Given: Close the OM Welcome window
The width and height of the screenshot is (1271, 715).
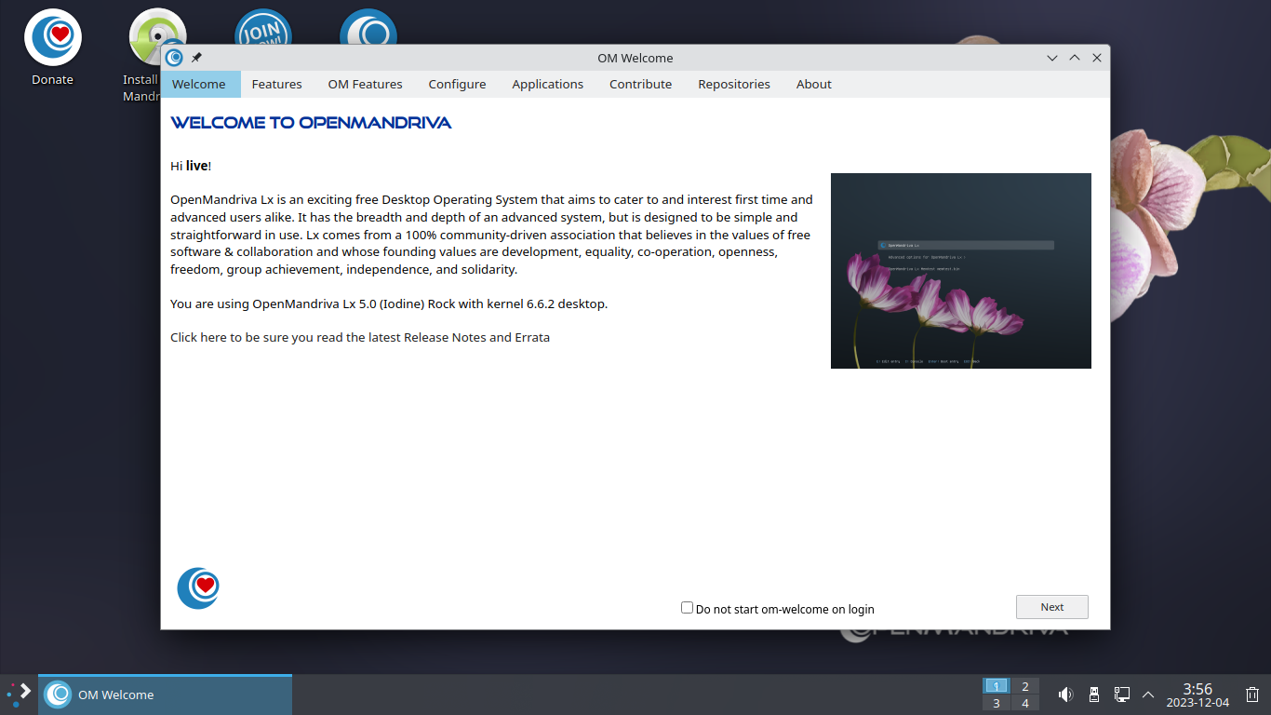Looking at the screenshot, I should tap(1097, 58).
